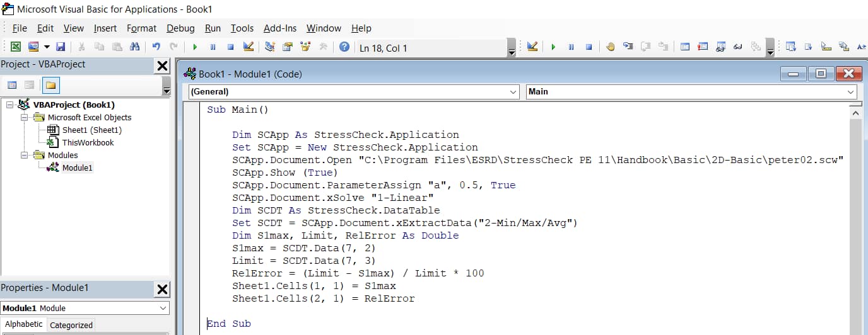Collapse the Modules folder in the project tree
This screenshot has width=868, height=335.
point(25,155)
